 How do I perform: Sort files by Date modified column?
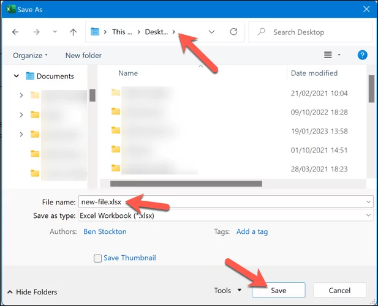314,73
